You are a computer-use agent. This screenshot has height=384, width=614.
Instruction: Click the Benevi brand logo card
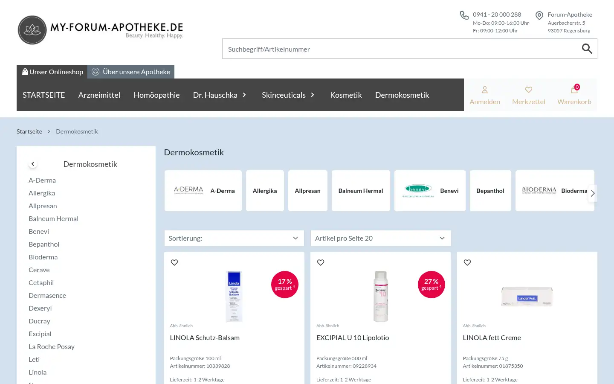tap(430, 191)
